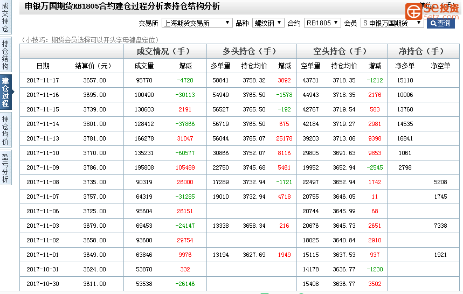Select the date cell 2017-11-10
463x294 pixels.
43,153
